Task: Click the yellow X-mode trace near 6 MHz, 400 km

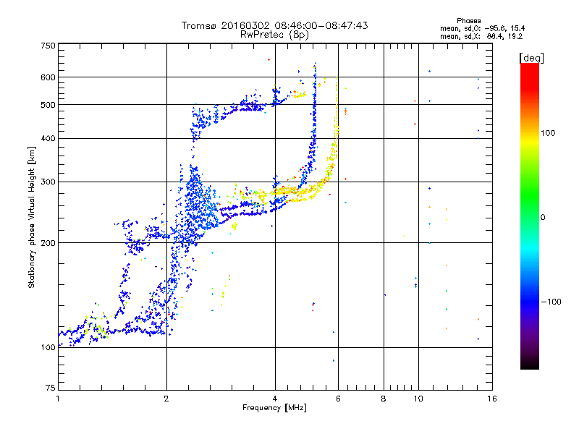Action: pyautogui.click(x=336, y=138)
